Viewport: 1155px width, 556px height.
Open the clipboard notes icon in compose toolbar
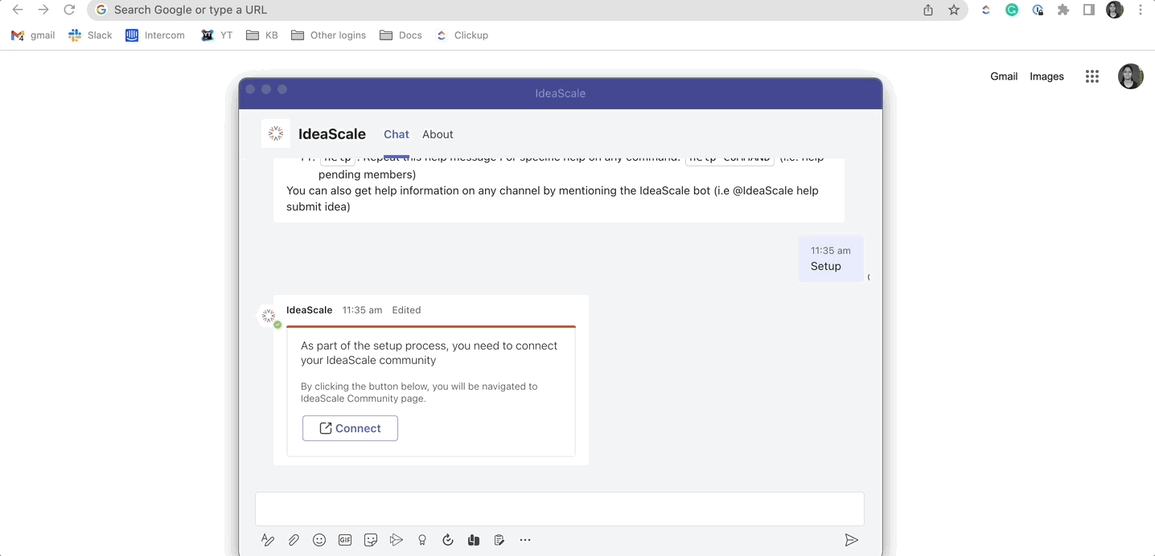(499, 540)
